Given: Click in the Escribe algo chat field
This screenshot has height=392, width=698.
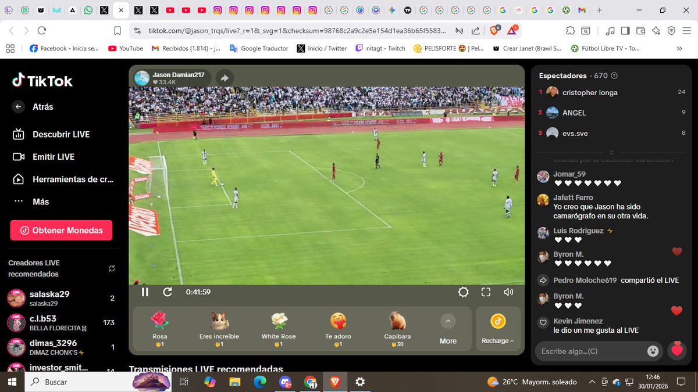Looking at the screenshot, I should [592, 351].
